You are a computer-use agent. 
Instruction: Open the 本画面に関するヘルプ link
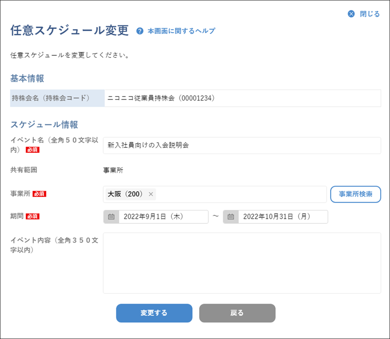tap(181, 31)
